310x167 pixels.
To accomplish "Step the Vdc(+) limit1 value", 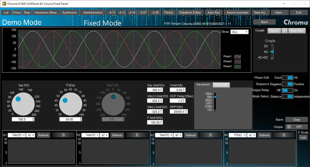I will [x=161, y=101].
